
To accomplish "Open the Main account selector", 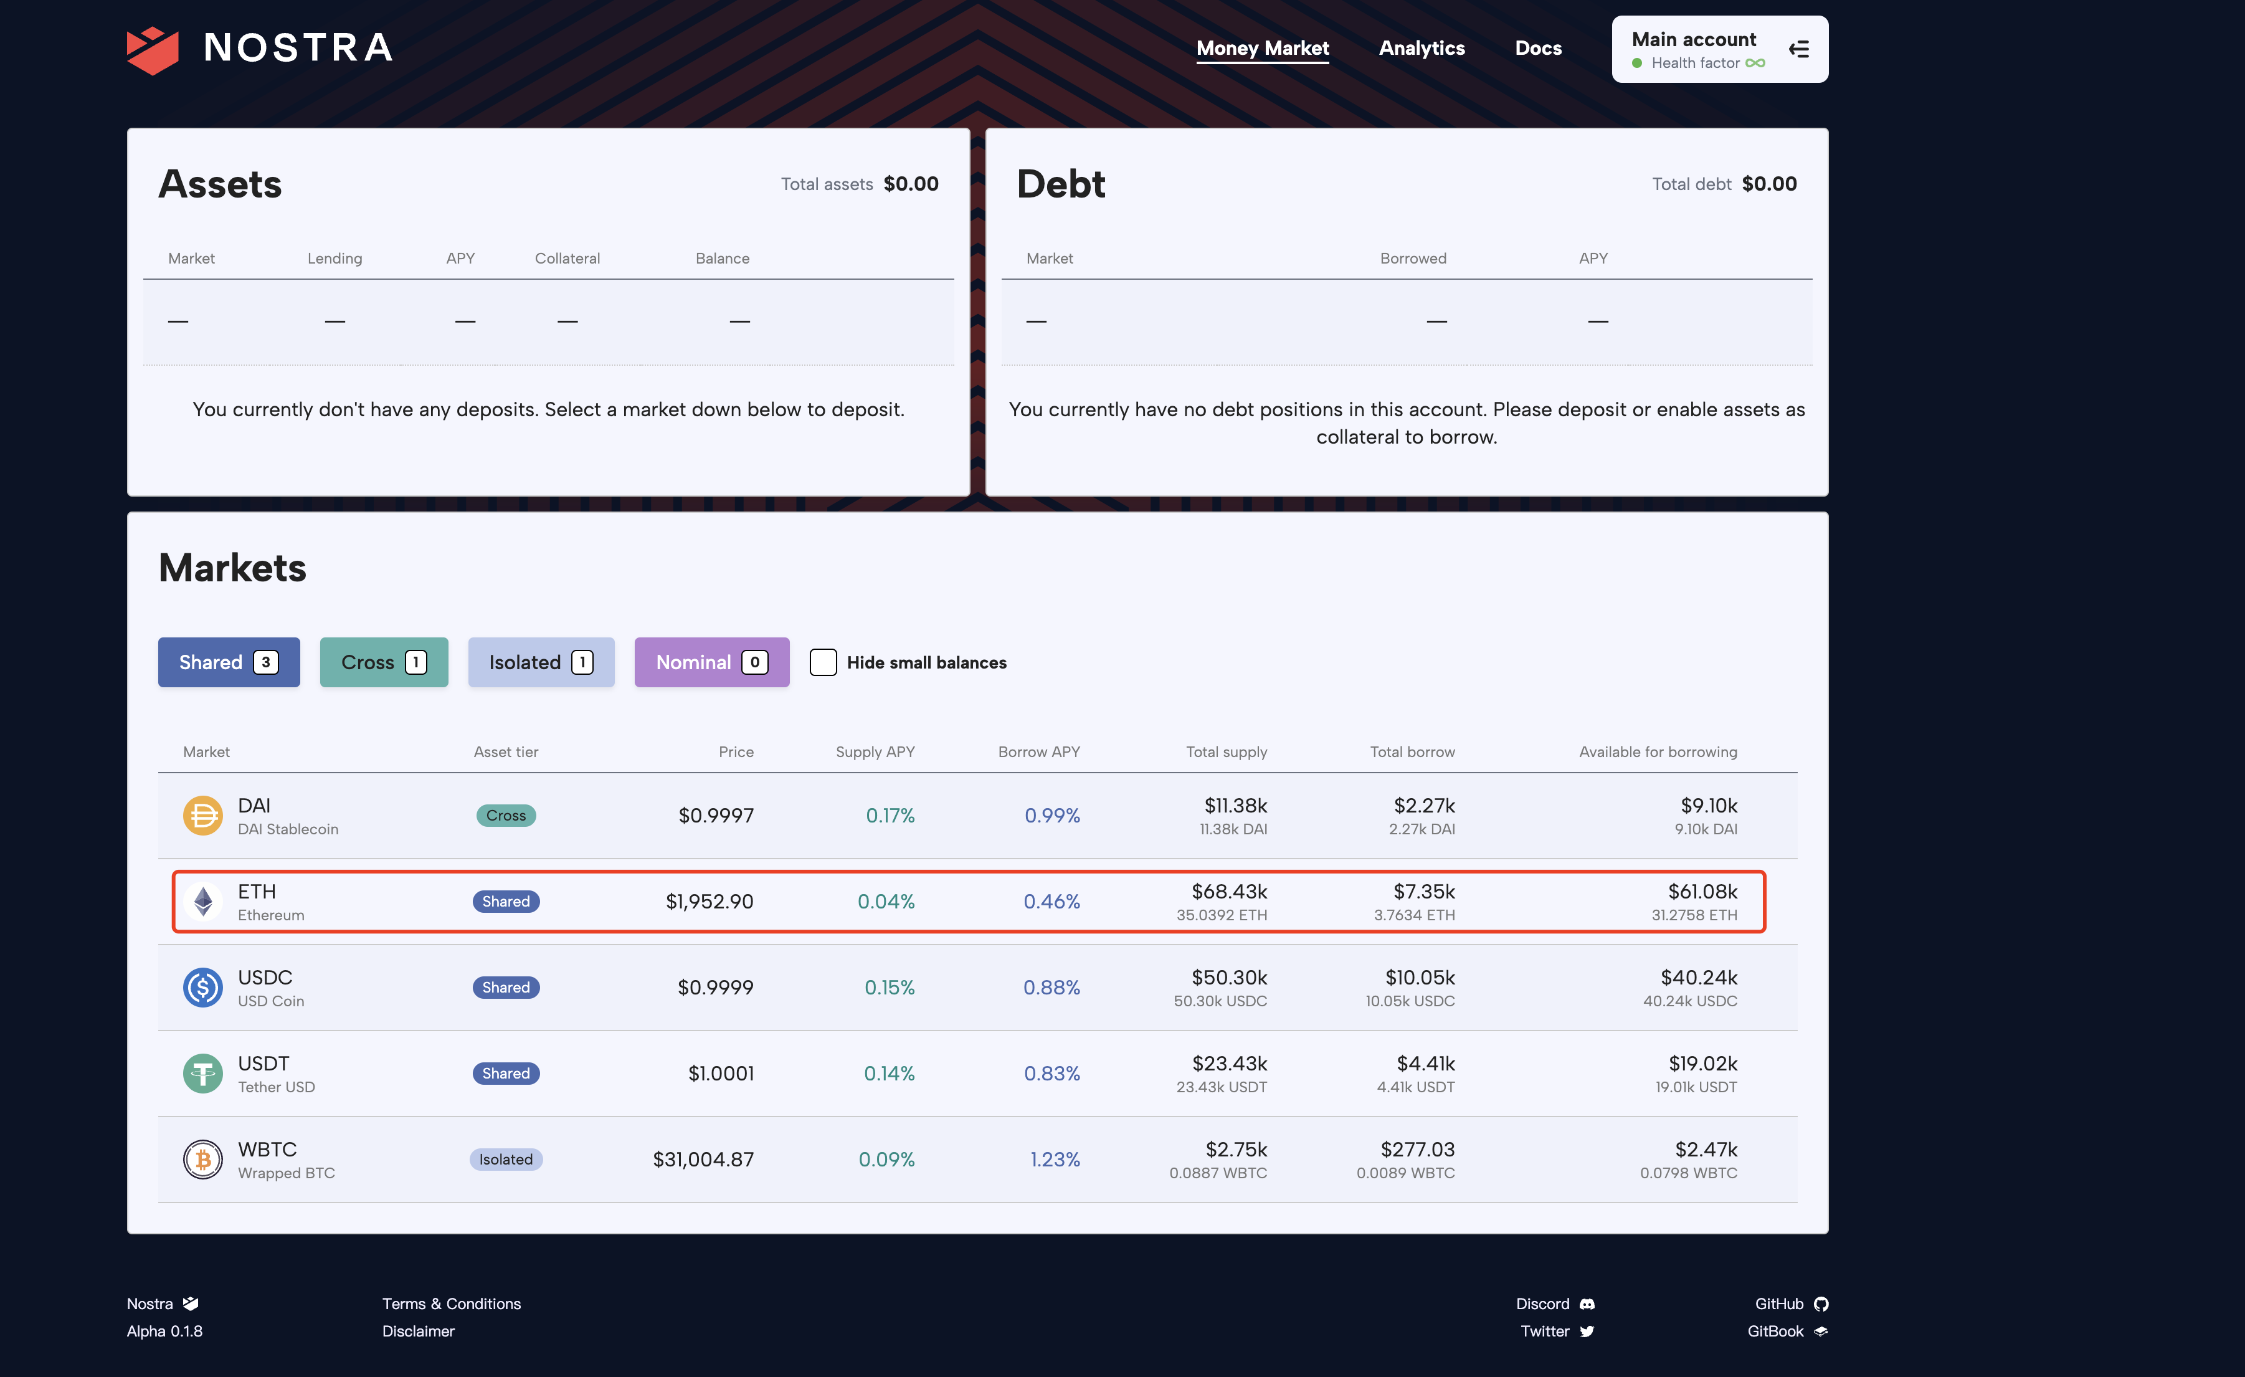I will 1719,49.
